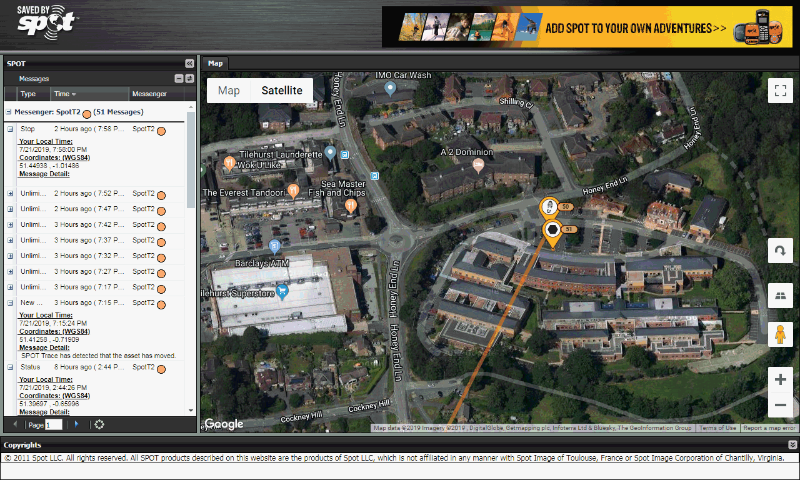
Task: Rotate the map view
Action: tap(780, 251)
